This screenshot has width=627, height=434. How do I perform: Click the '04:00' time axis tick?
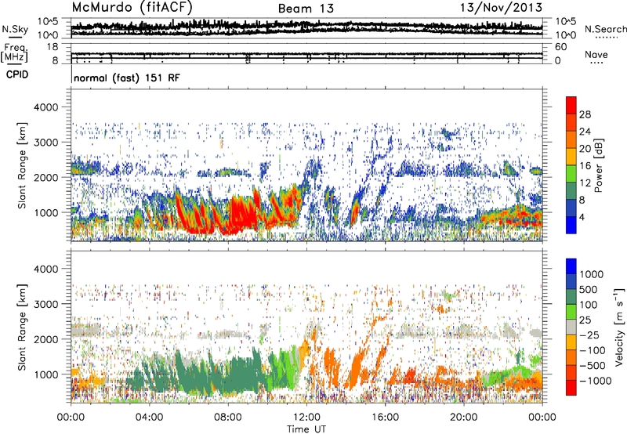pos(149,418)
